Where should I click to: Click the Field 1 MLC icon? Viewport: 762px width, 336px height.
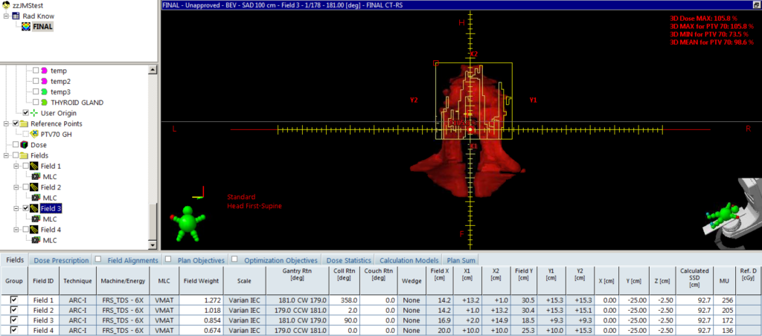[35, 177]
